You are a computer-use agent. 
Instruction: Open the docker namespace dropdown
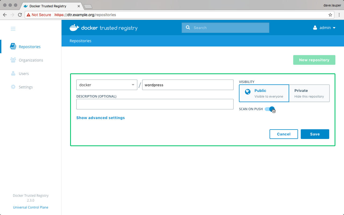[107, 85]
